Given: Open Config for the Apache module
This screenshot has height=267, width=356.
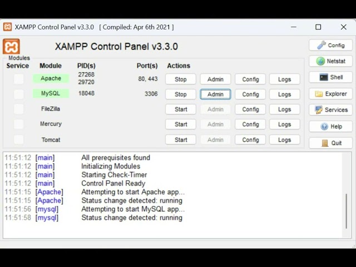Looking at the screenshot, I should click(x=250, y=80).
